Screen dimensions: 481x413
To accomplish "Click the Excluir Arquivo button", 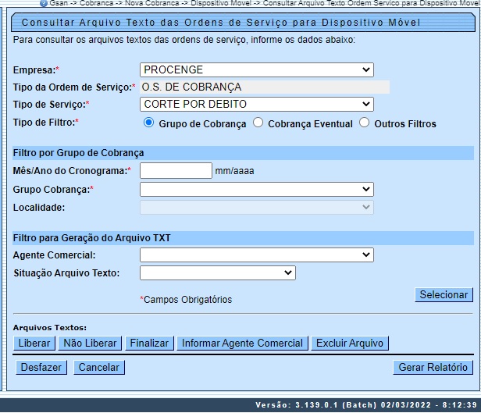I will [349, 344].
